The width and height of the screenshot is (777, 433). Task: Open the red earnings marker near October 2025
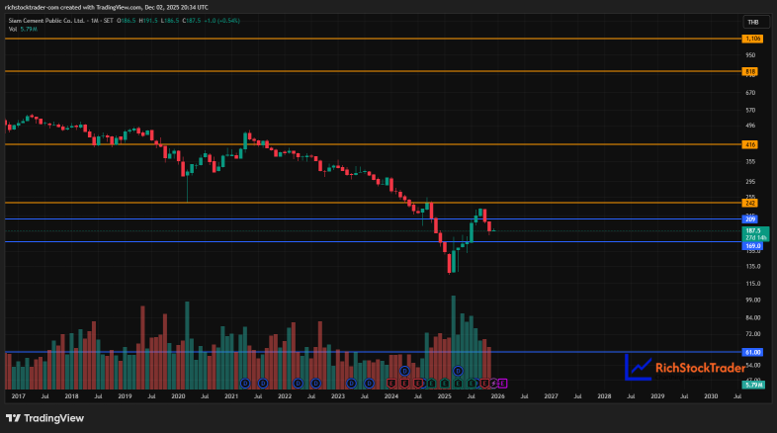pos(484,384)
